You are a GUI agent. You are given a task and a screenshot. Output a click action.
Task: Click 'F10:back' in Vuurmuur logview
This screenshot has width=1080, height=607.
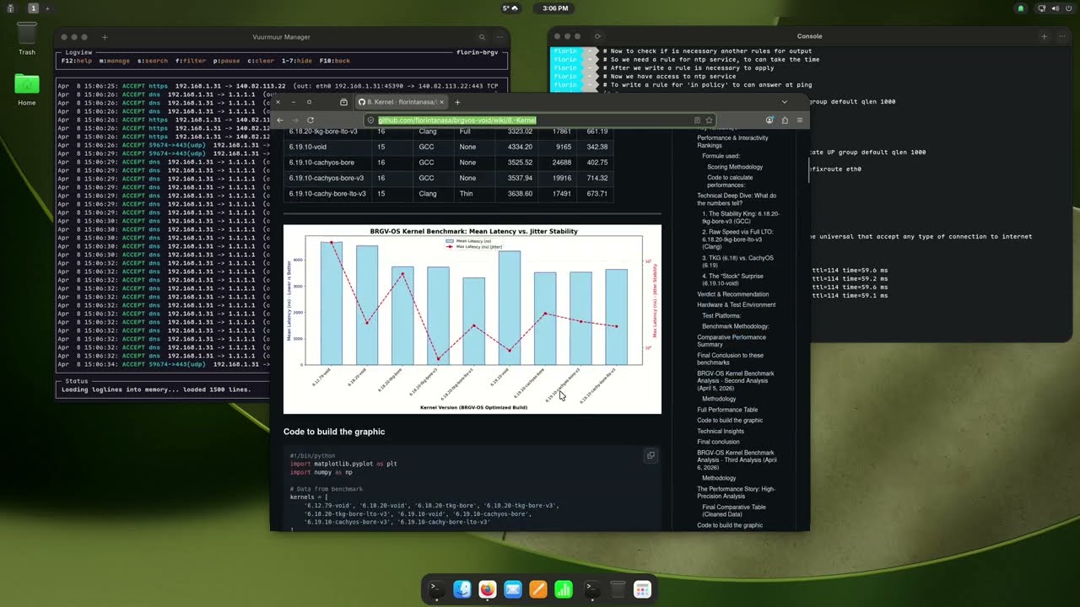(334, 61)
